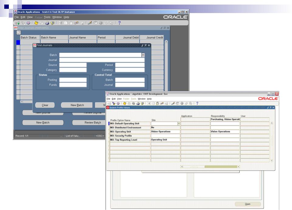
Task: Click the Close Form icon in atgwfdev toolbar
Action: tap(142, 103)
